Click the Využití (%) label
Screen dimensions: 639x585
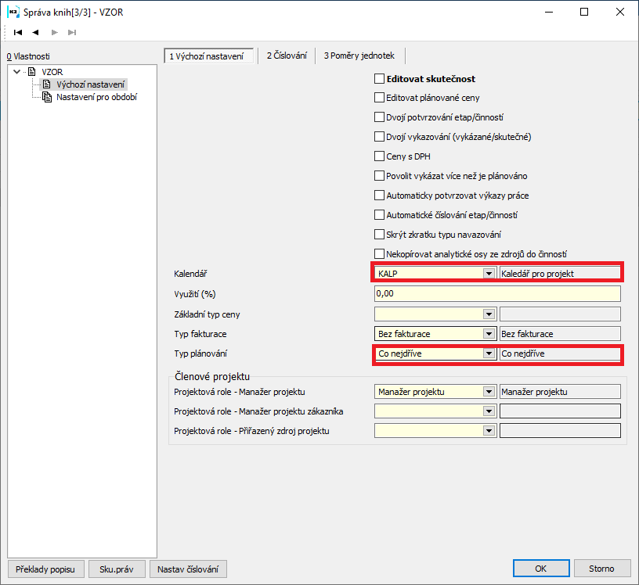(x=195, y=294)
